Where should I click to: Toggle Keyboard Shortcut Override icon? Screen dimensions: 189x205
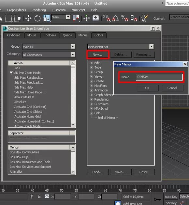coord(95,18)
